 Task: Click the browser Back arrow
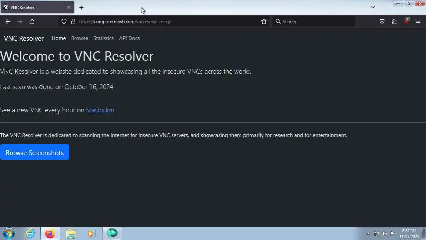click(8, 22)
